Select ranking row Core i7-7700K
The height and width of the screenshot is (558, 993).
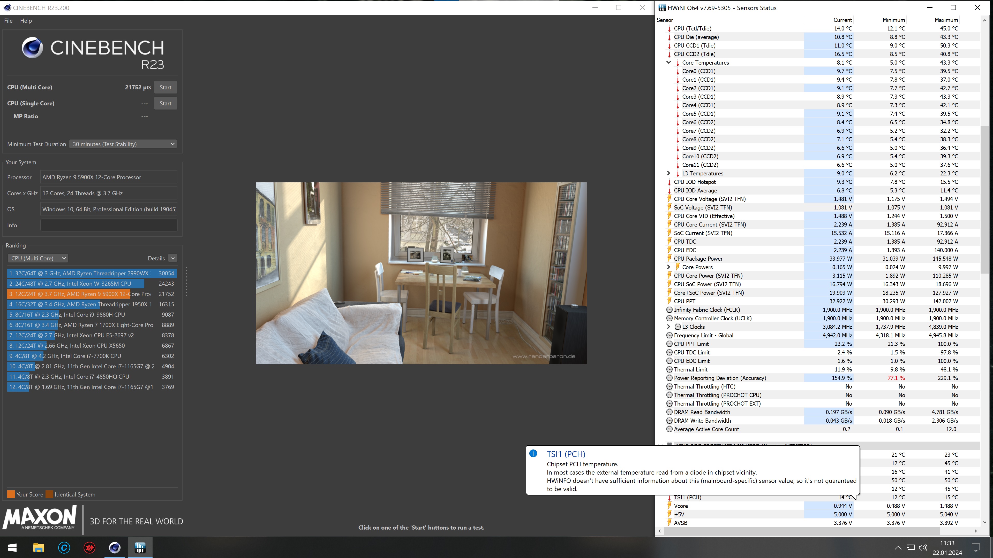click(92, 356)
